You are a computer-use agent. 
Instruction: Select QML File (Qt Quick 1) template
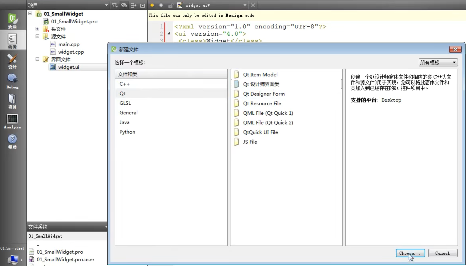pos(286,113)
